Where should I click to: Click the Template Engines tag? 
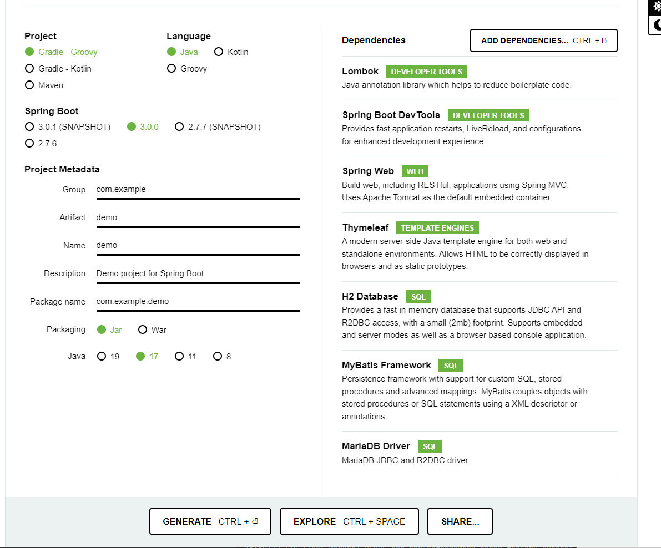point(437,228)
